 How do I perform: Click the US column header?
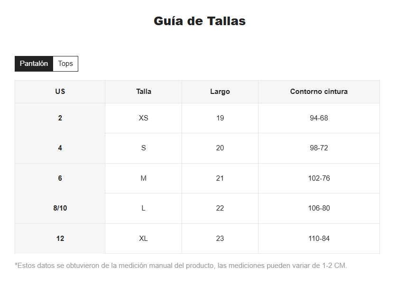pyautogui.click(x=60, y=92)
